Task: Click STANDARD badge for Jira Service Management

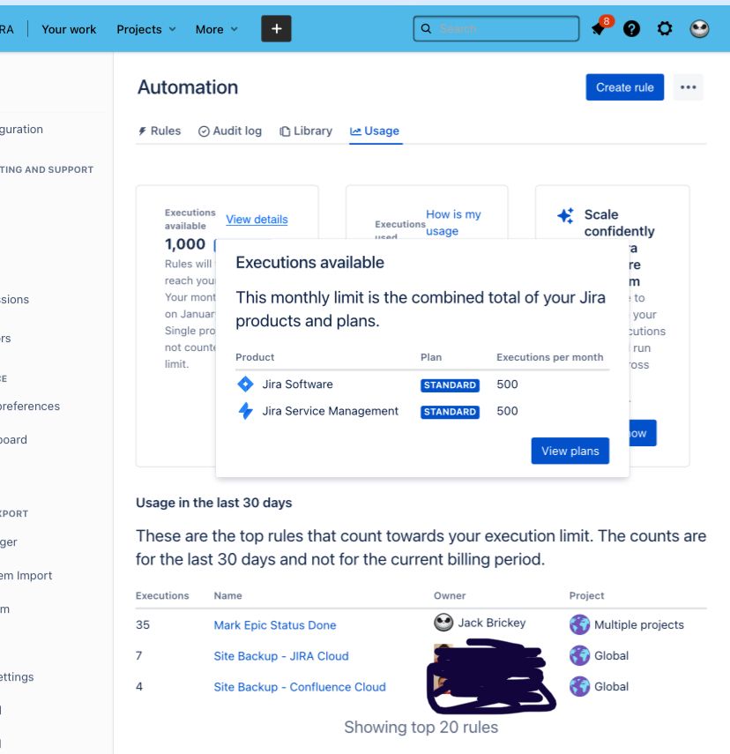Action: coord(450,412)
